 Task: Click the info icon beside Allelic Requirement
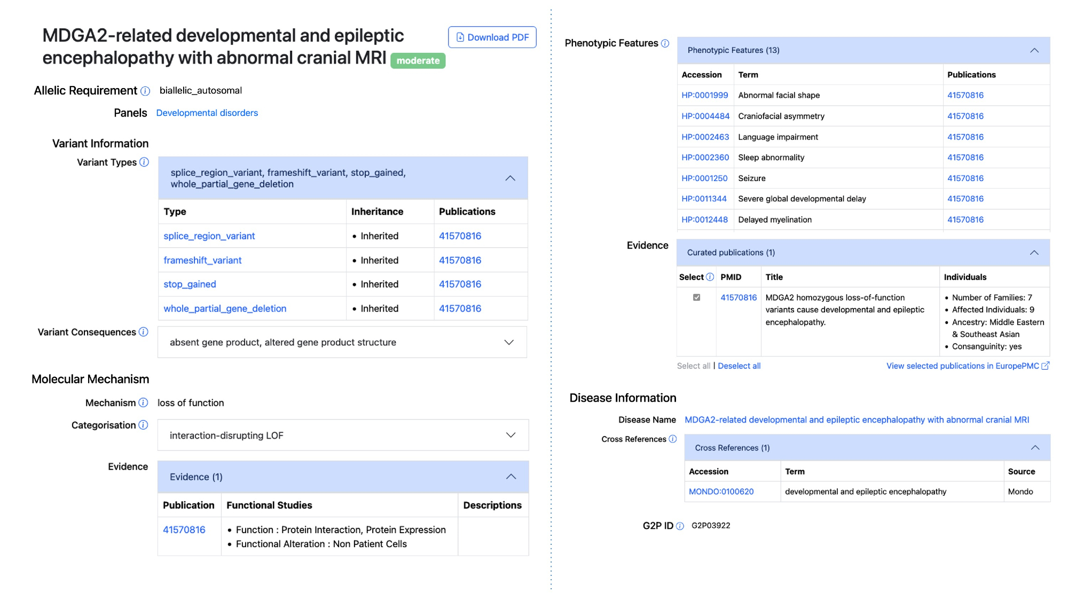(x=145, y=91)
